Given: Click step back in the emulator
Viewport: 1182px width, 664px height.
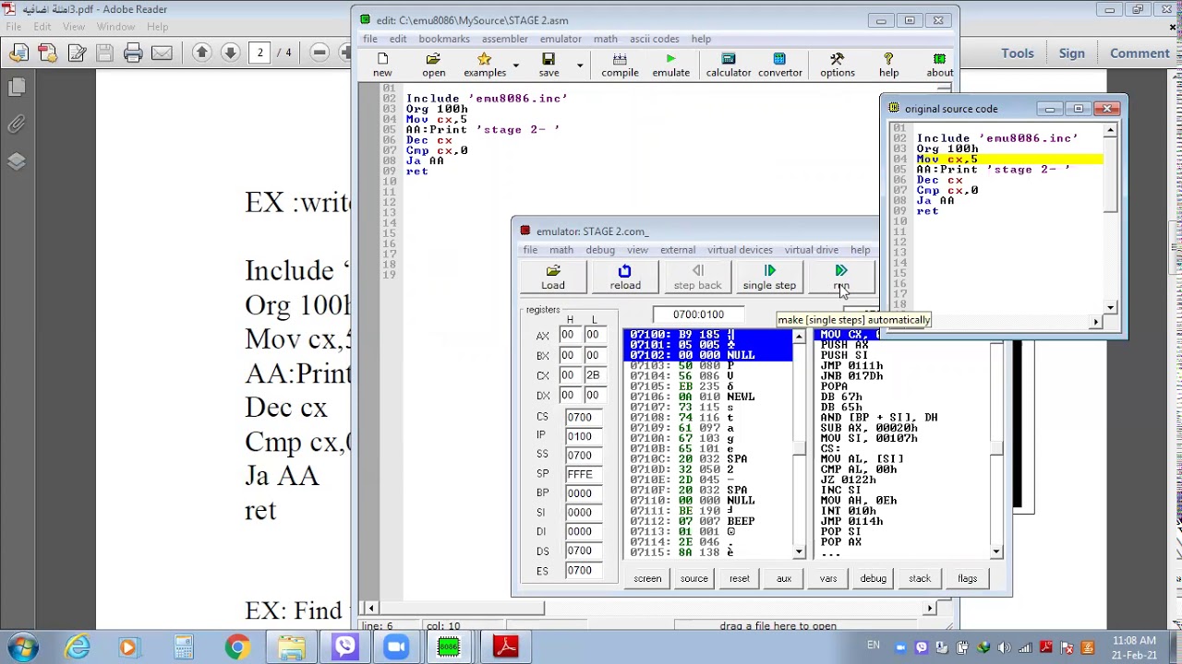Looking at the screenshot, I should coord(697,277).
